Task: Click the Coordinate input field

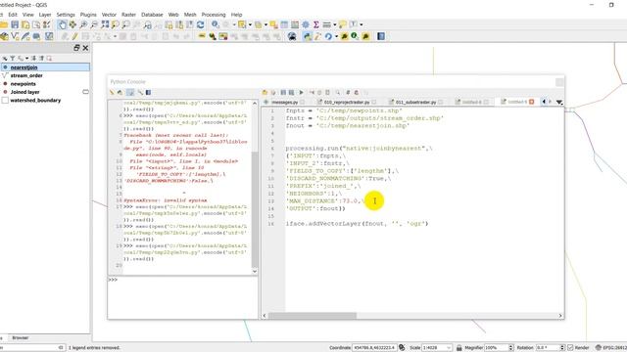Action: coord(374,348)
